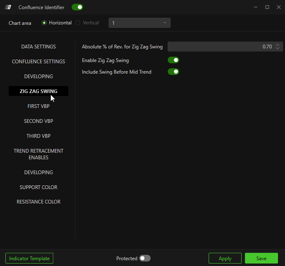
Task: Disable the Enable Zig Zag Swing toggle
Action: pos(173,60)
